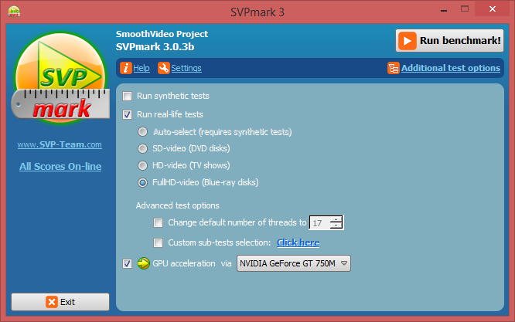Click the orange Help info icon
This screenshot has height=322, width=515.
coord(126,68)
